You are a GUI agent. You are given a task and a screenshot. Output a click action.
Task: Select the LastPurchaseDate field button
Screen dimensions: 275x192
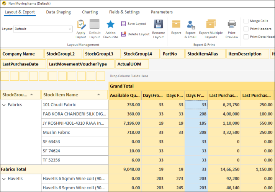click(23, 64)
